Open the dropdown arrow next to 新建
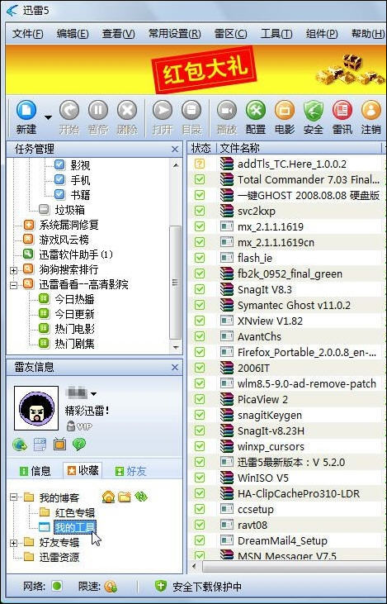The width and height of the screenshot is (387, 604). [x=48, y=117]
